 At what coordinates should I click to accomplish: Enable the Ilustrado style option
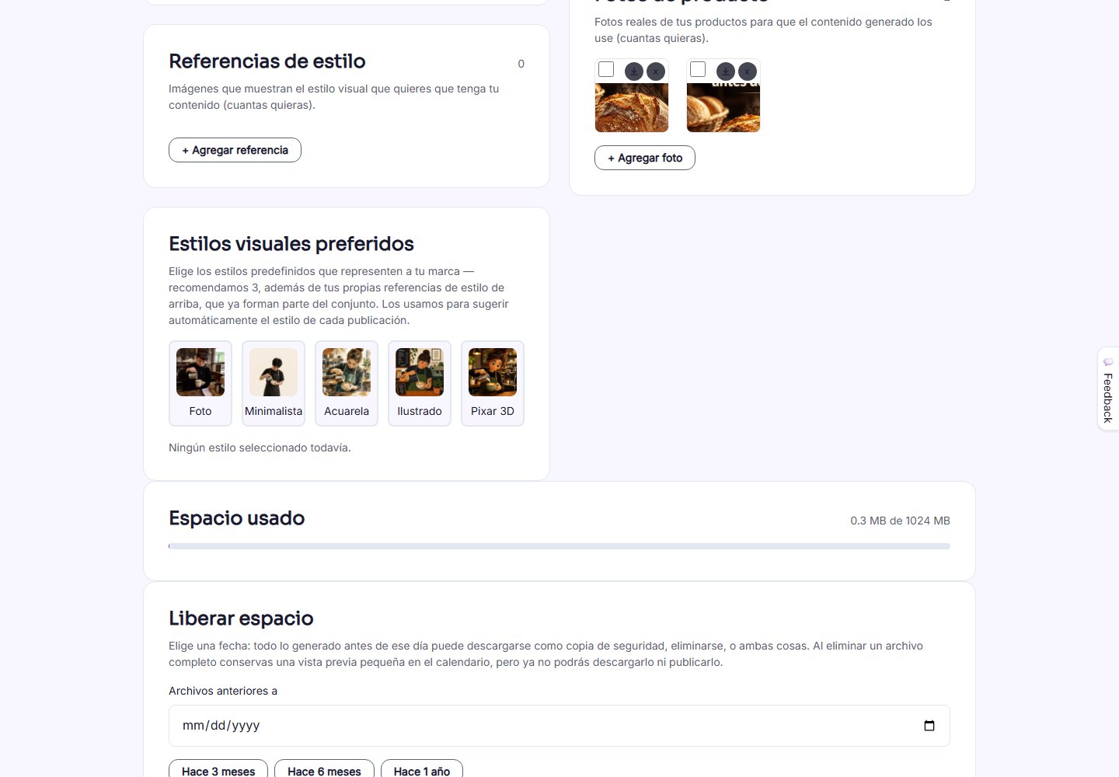click(x=420, y=384)
